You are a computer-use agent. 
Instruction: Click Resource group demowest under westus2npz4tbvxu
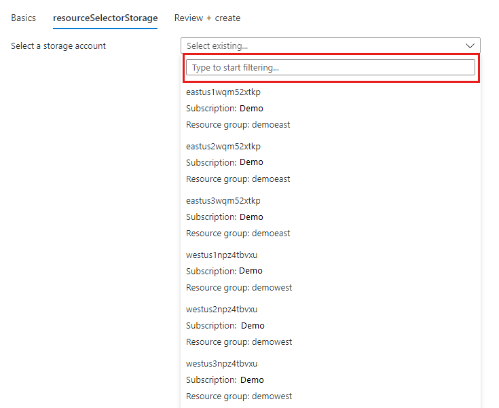point(239,342)
